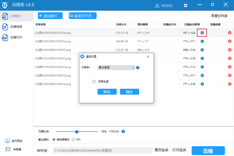Image resolution: width=234 pixels, height=156 pixels.
Task: Remove QQ图片20220924102852.png with red delete icon
Action: click(230, 75)
